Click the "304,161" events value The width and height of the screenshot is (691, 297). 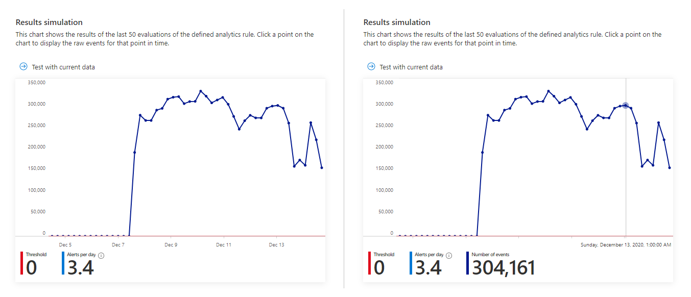(503, 267)
